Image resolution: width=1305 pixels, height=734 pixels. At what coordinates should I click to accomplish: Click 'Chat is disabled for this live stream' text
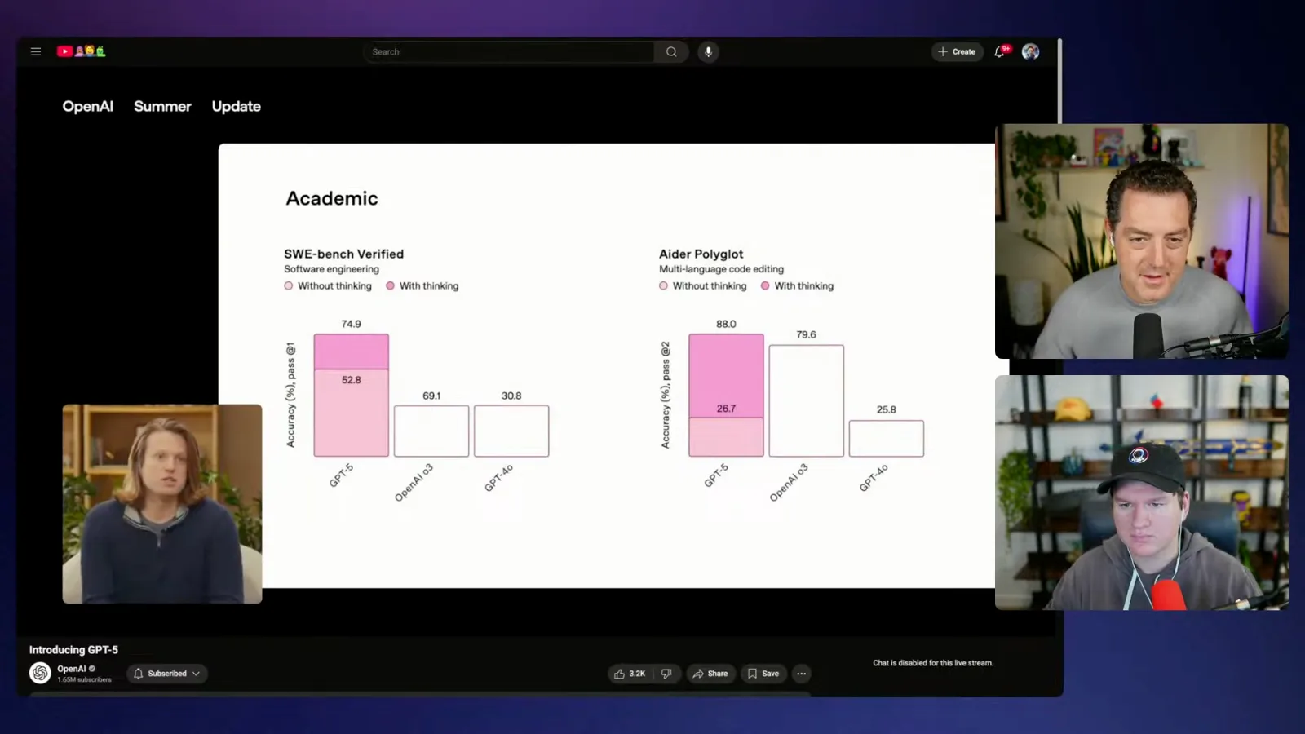(x=933, y=663)
